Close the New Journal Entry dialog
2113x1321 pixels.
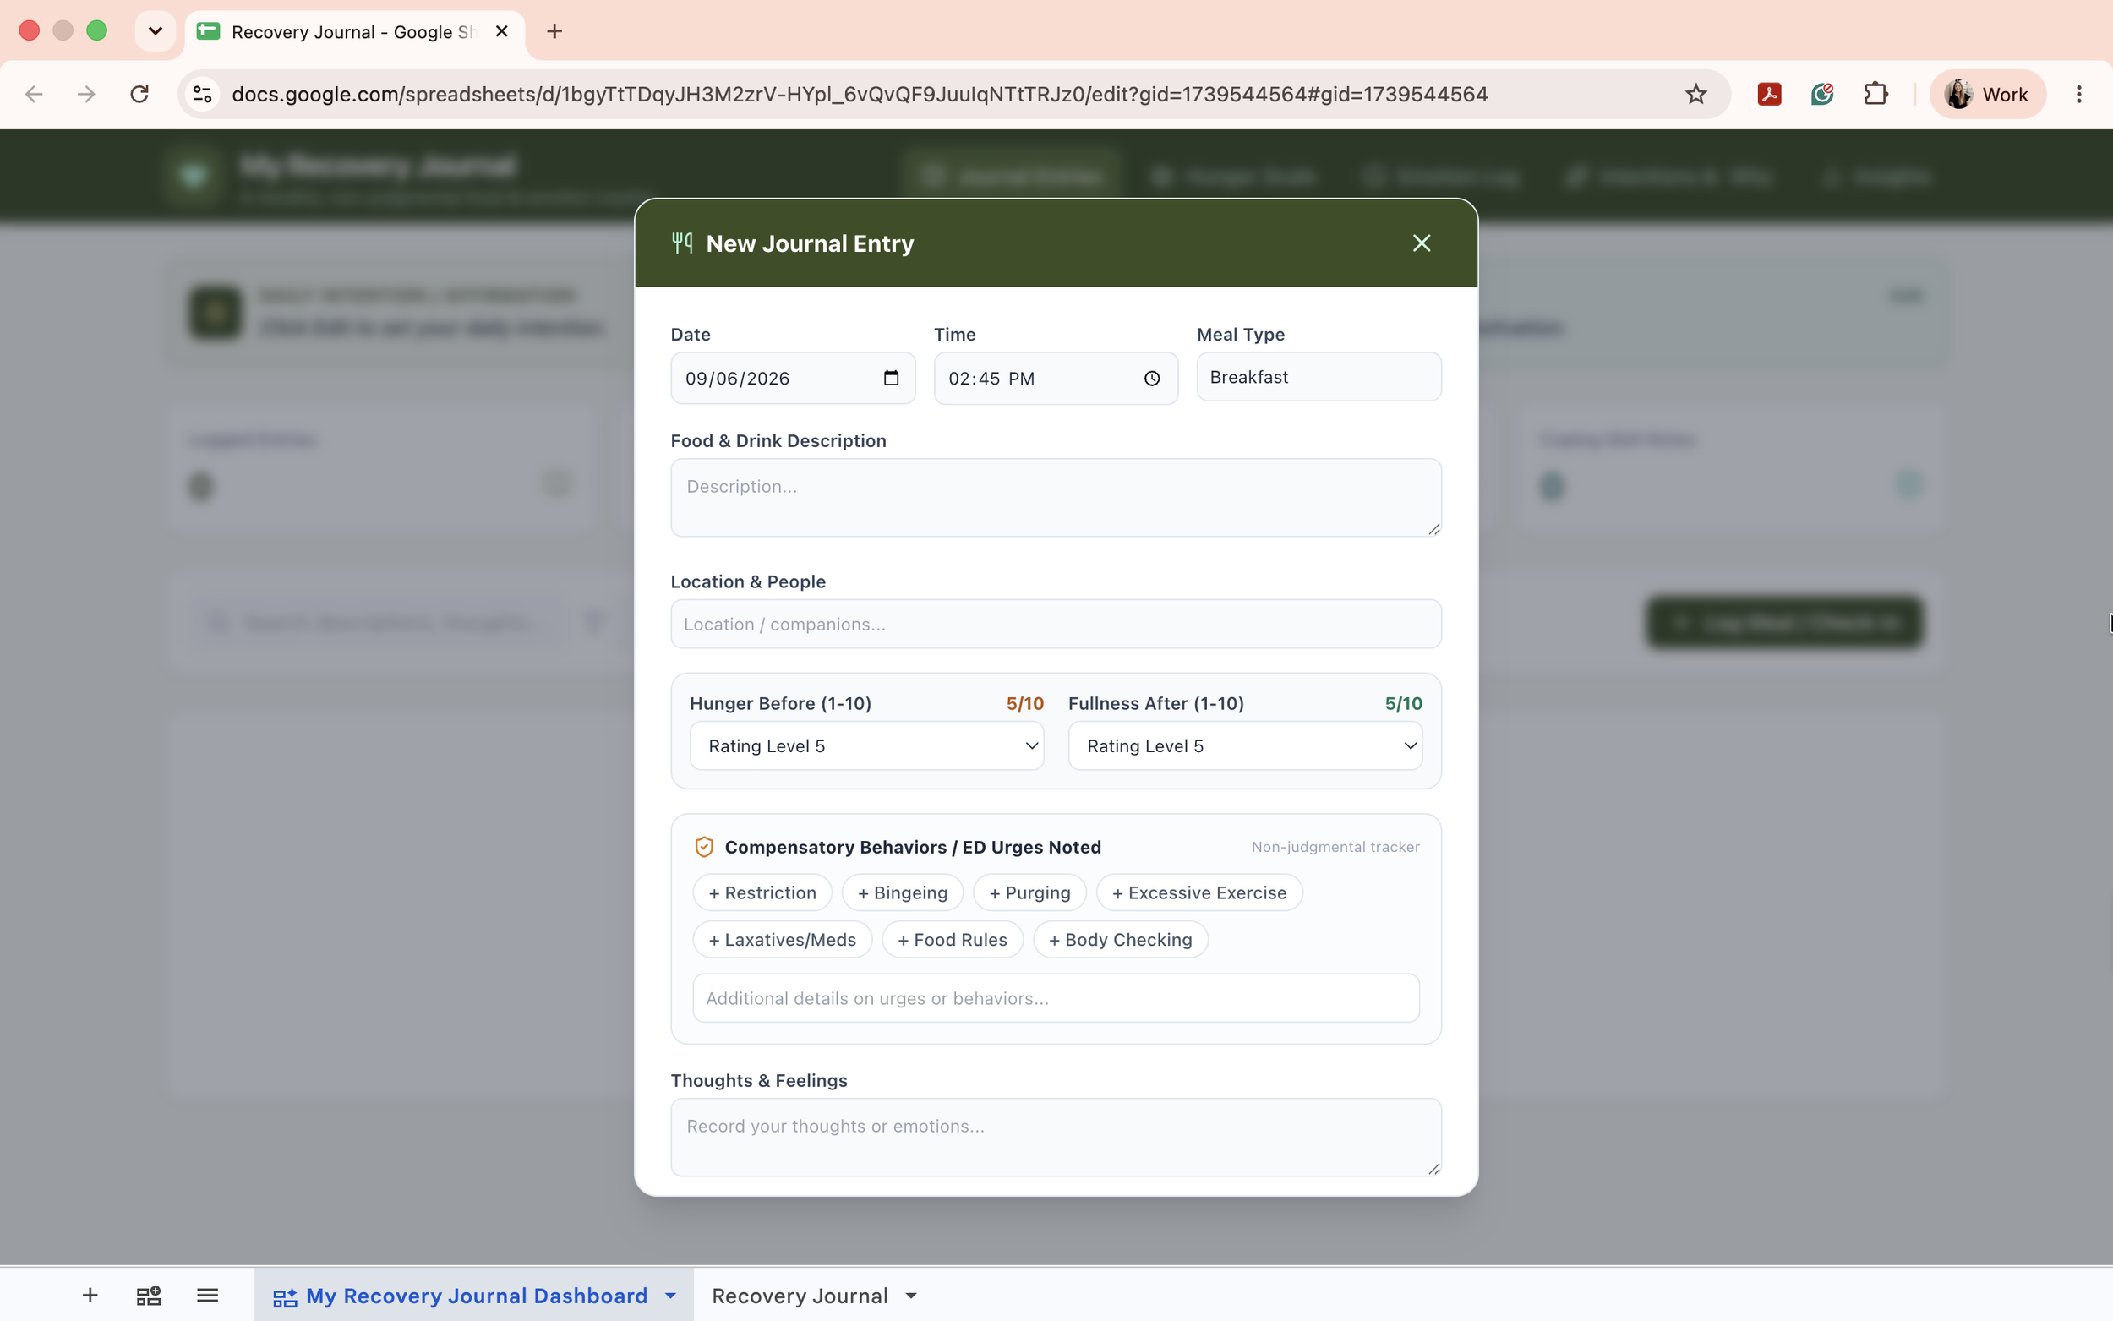(x=1421, y=243)
